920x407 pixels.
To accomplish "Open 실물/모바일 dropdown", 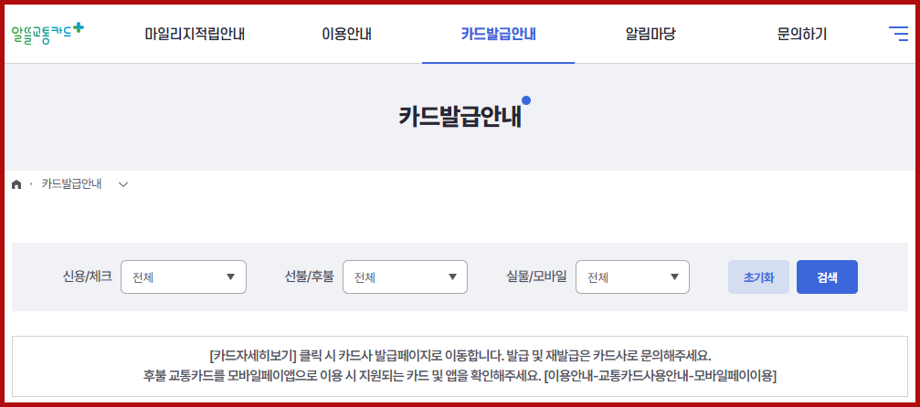I will coord(632,277).
